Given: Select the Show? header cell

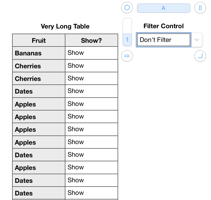Looking at the screenshot, I should [91, 40].
